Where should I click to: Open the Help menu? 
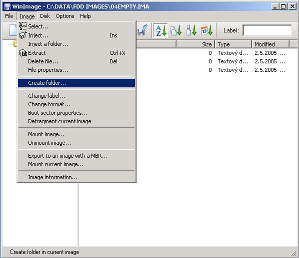pyautogui.click(x=85, y=16)
